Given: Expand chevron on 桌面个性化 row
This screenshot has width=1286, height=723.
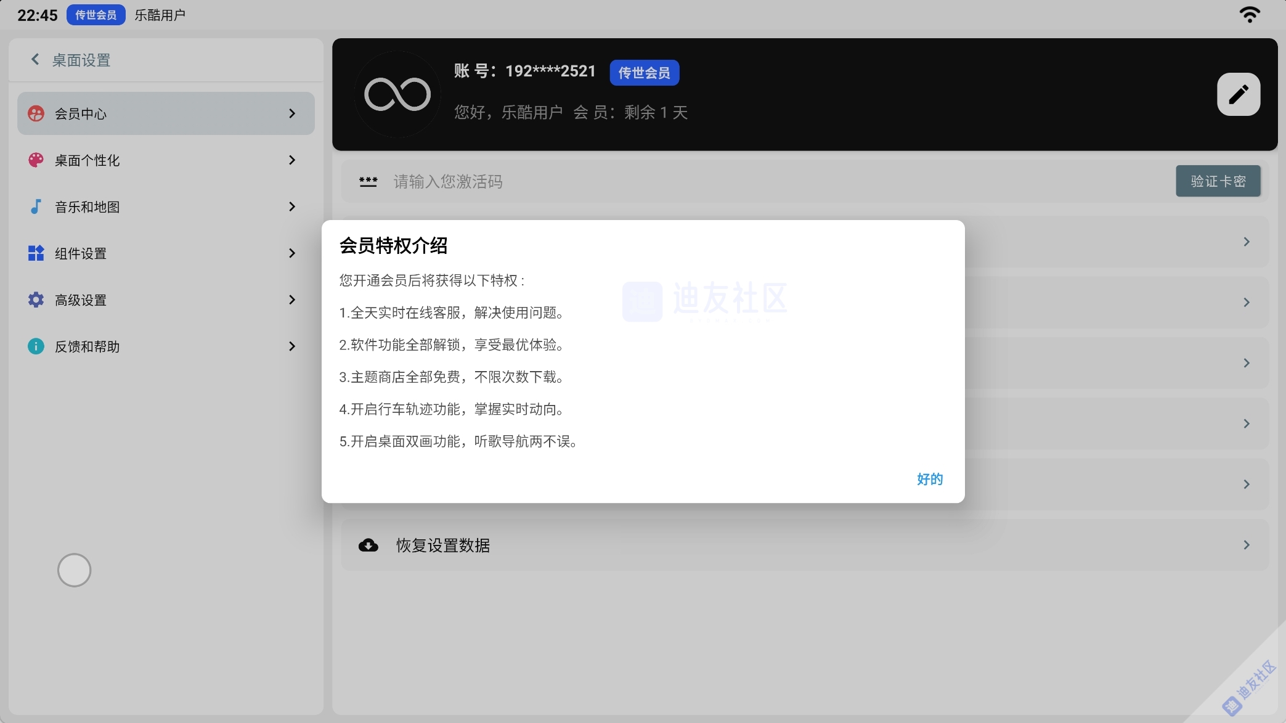Looking at the screenshot, I should [292, 160].
